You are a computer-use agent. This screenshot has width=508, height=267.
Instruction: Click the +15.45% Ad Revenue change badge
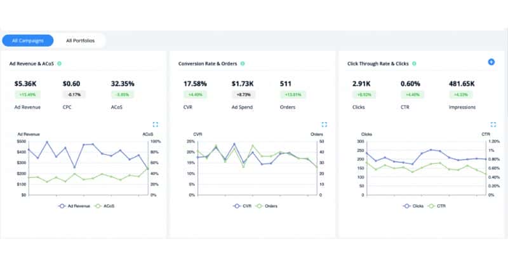(27, 95)
